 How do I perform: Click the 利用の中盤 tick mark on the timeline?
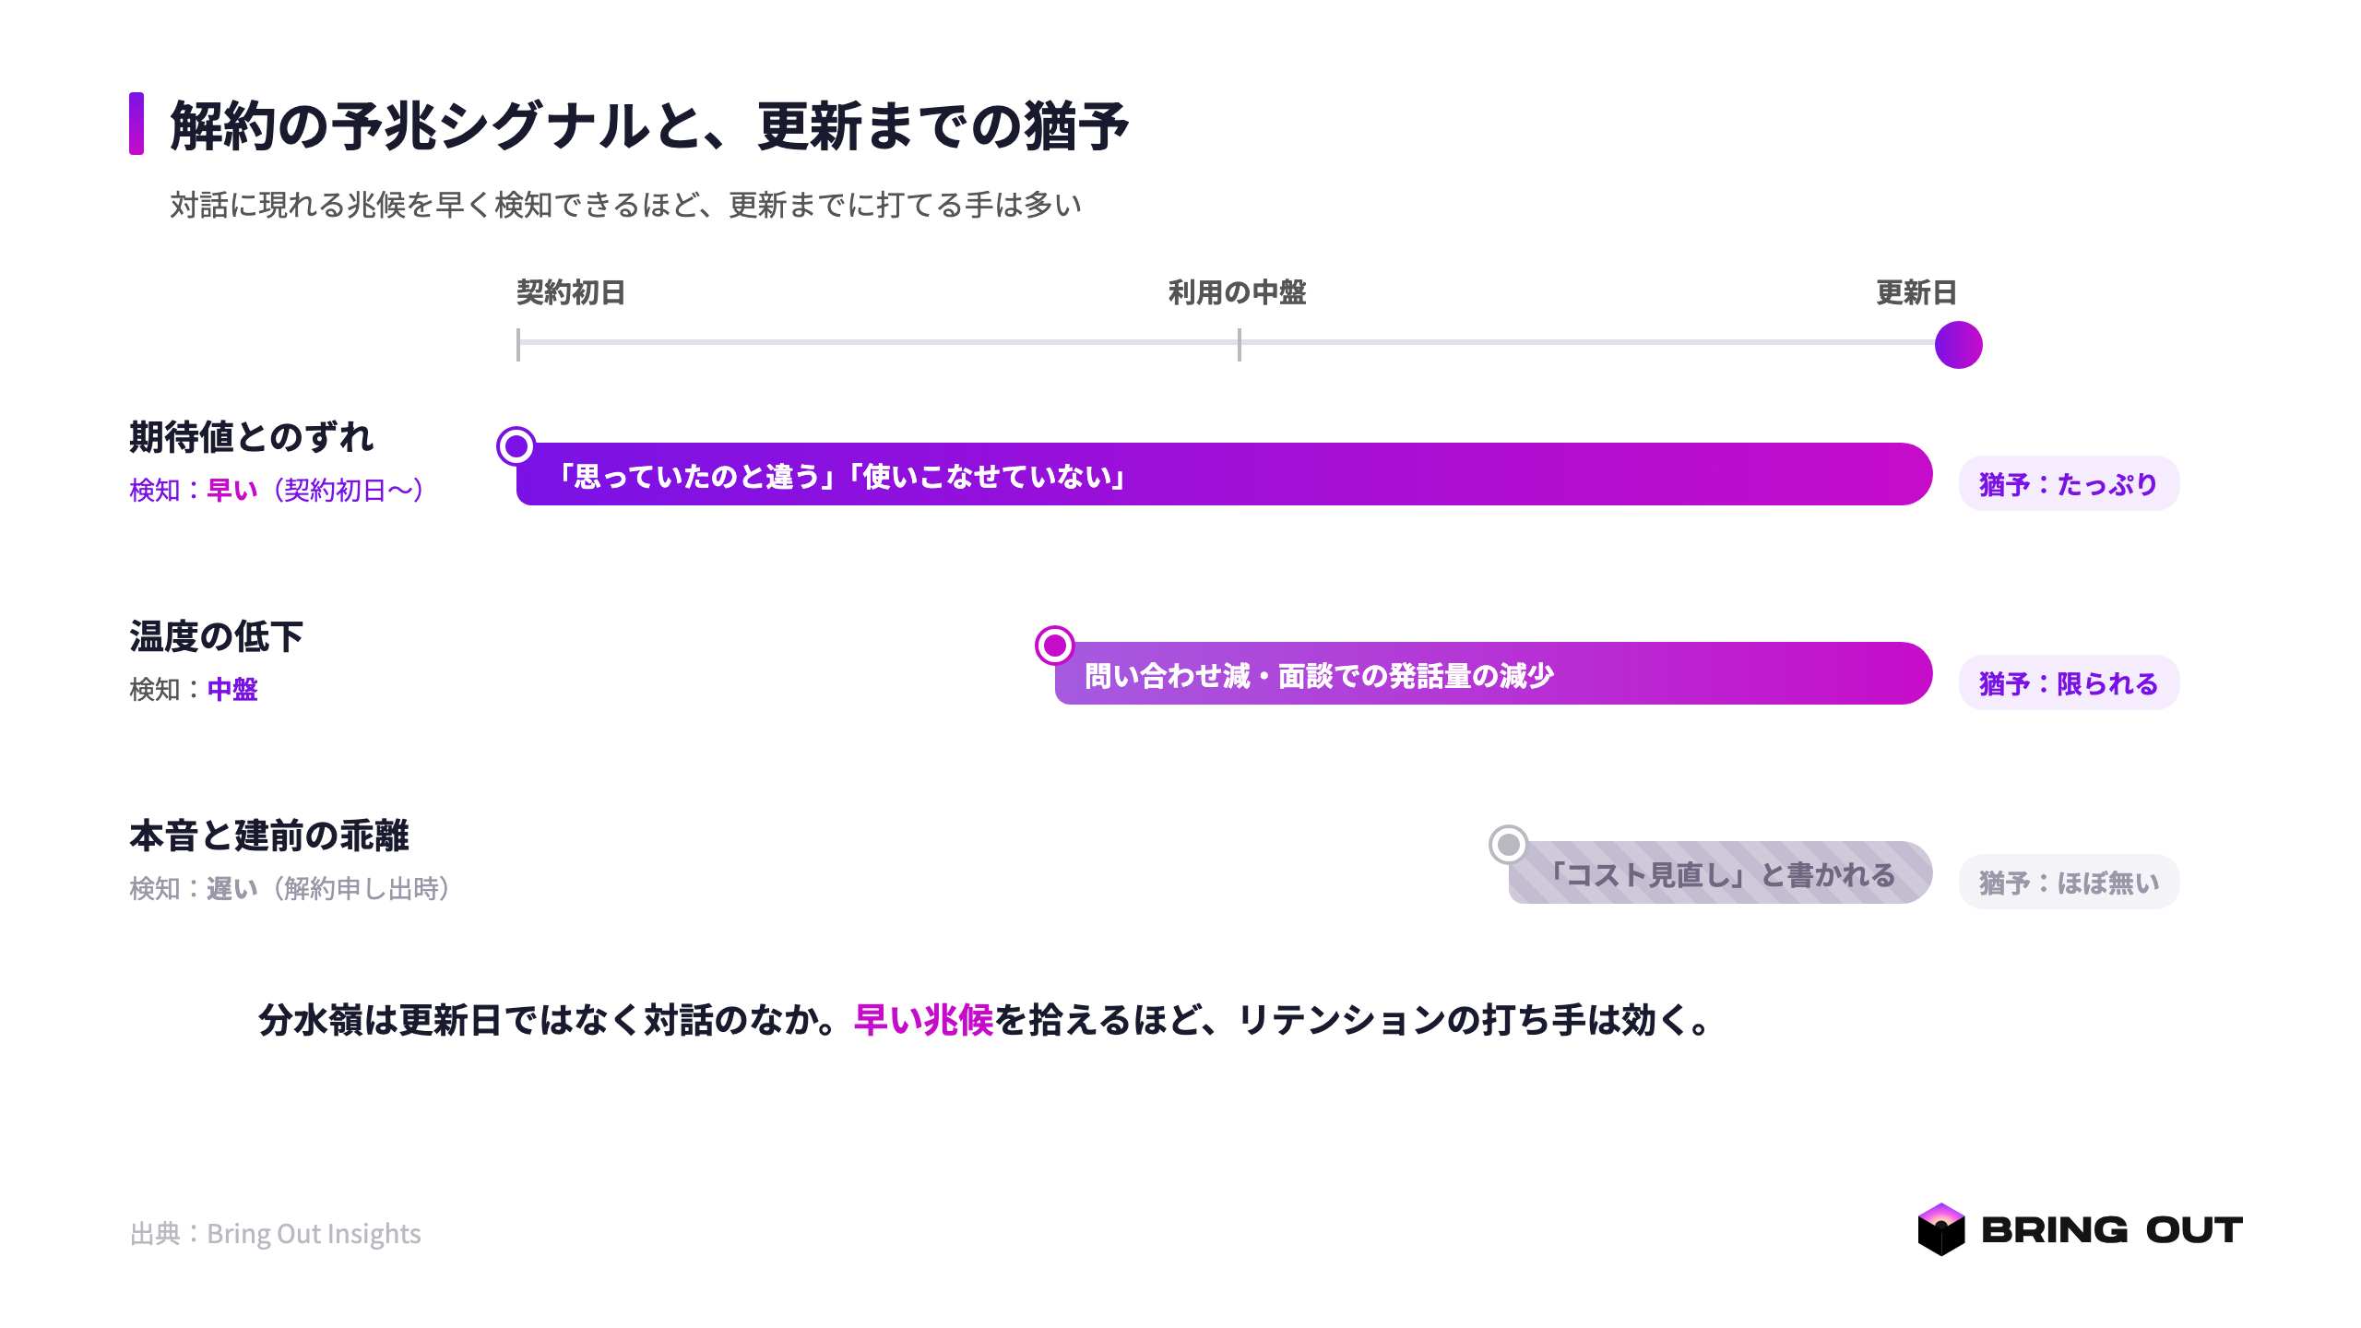point(1239,345)
